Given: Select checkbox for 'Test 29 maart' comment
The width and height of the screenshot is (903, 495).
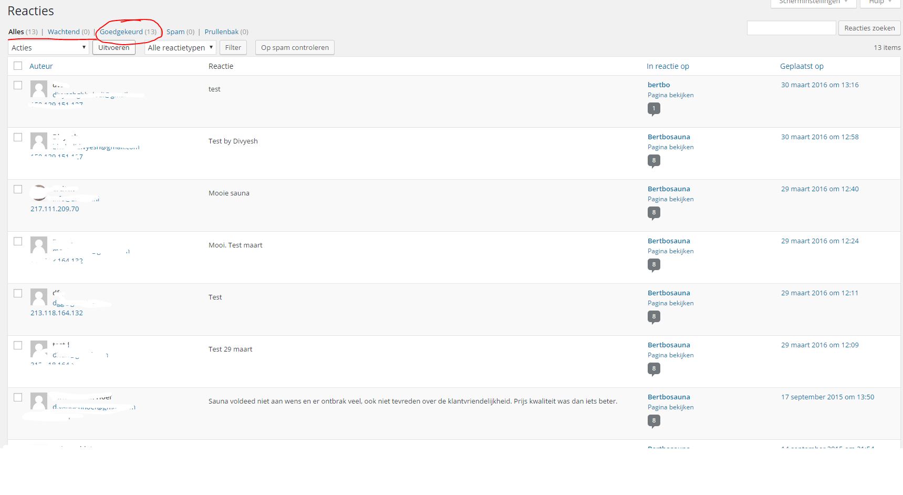Looking at the screenshot, I should 18,345.
